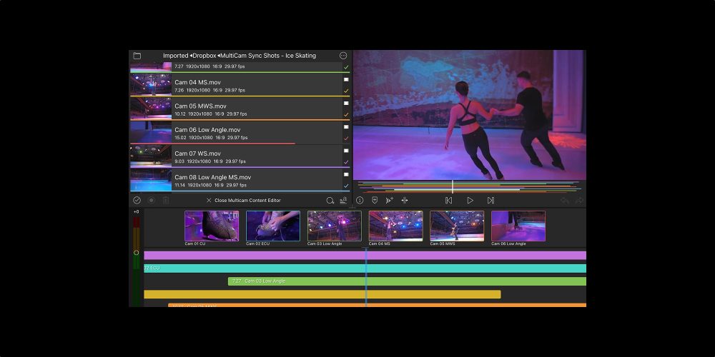Toggle the checkbox for Cam 06 Low Angle.mov
Viewport: 715px width, 357px height.
coord(346,127)
